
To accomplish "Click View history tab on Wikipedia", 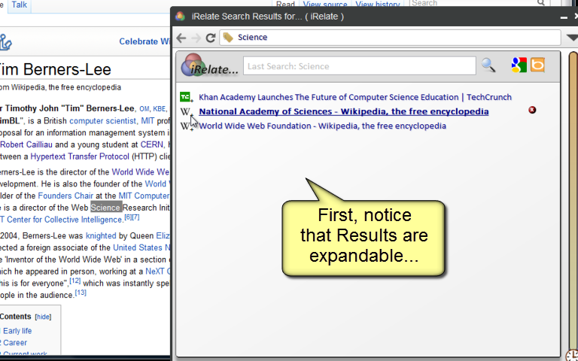I will pyautogui.click(x=378, y=5).
